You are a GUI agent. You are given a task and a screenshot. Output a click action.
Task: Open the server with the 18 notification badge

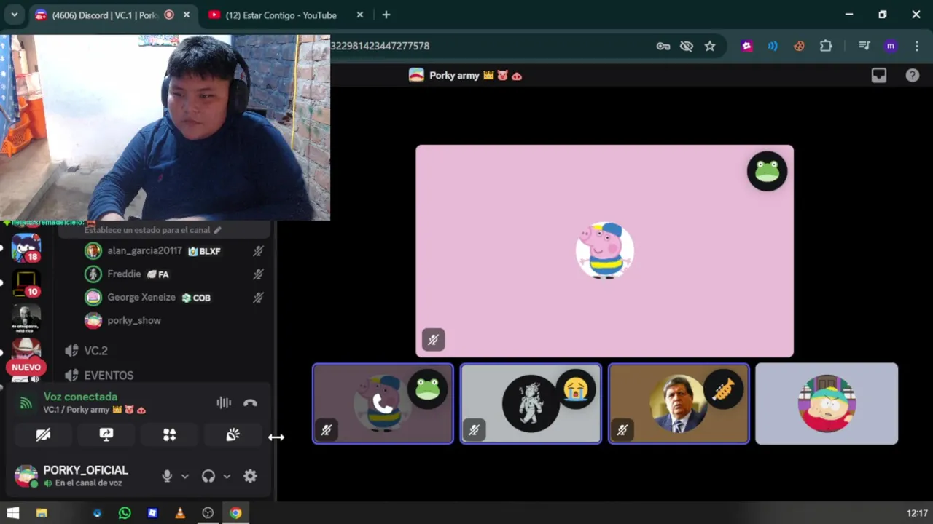[26, 247]
